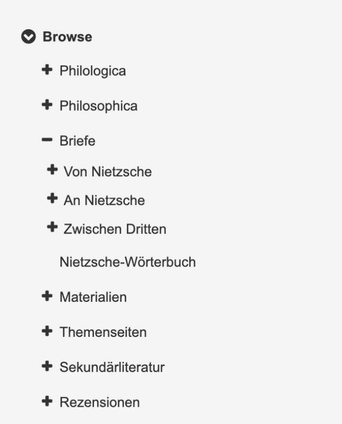342x424 pixels.
Task: Open the Philologica category label
Action: [x=93, y=71]
